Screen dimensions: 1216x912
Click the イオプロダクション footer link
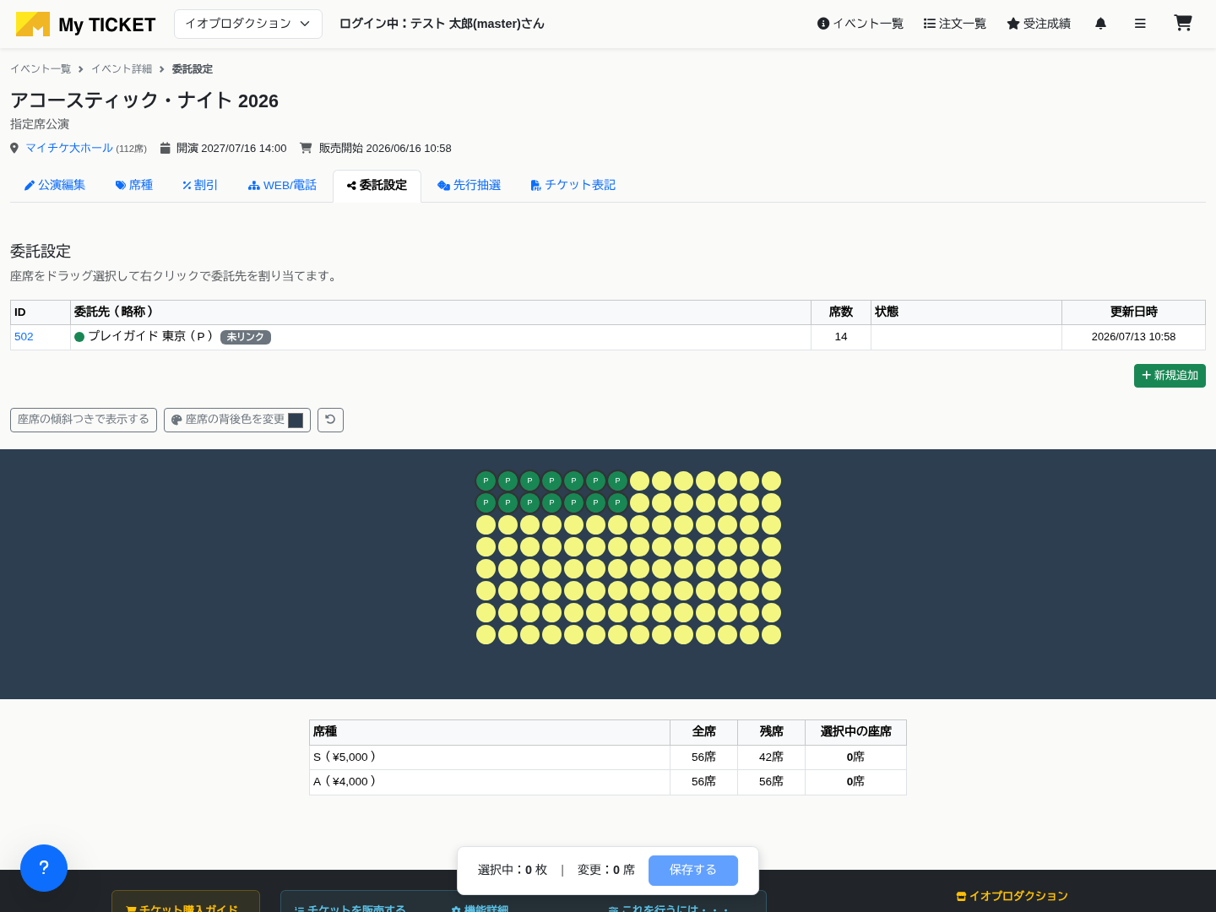click(1012, 896)
